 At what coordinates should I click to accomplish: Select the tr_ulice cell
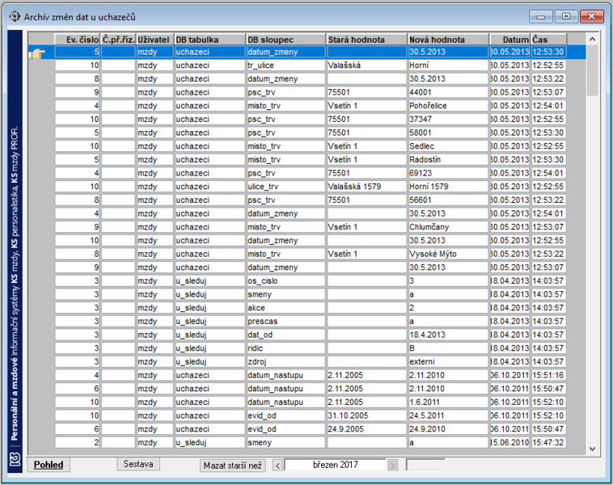click(x=285, y=65)
